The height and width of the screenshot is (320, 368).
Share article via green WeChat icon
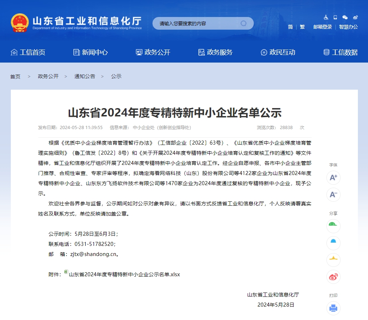pos(333,226)
